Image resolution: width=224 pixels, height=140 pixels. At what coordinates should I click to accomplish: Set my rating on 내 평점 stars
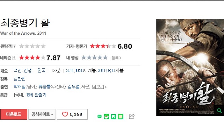[94, 58]
